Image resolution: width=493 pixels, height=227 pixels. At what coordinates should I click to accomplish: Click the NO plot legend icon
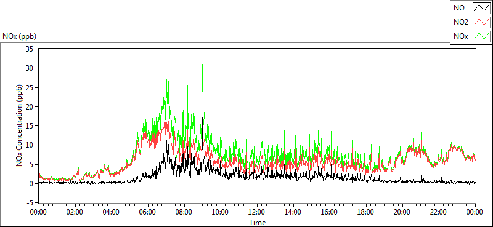coord(481,8)
